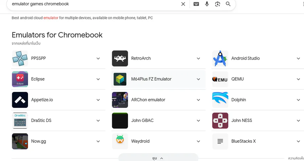Collapse the list with the ยุบ button

[x=158, y=158]
